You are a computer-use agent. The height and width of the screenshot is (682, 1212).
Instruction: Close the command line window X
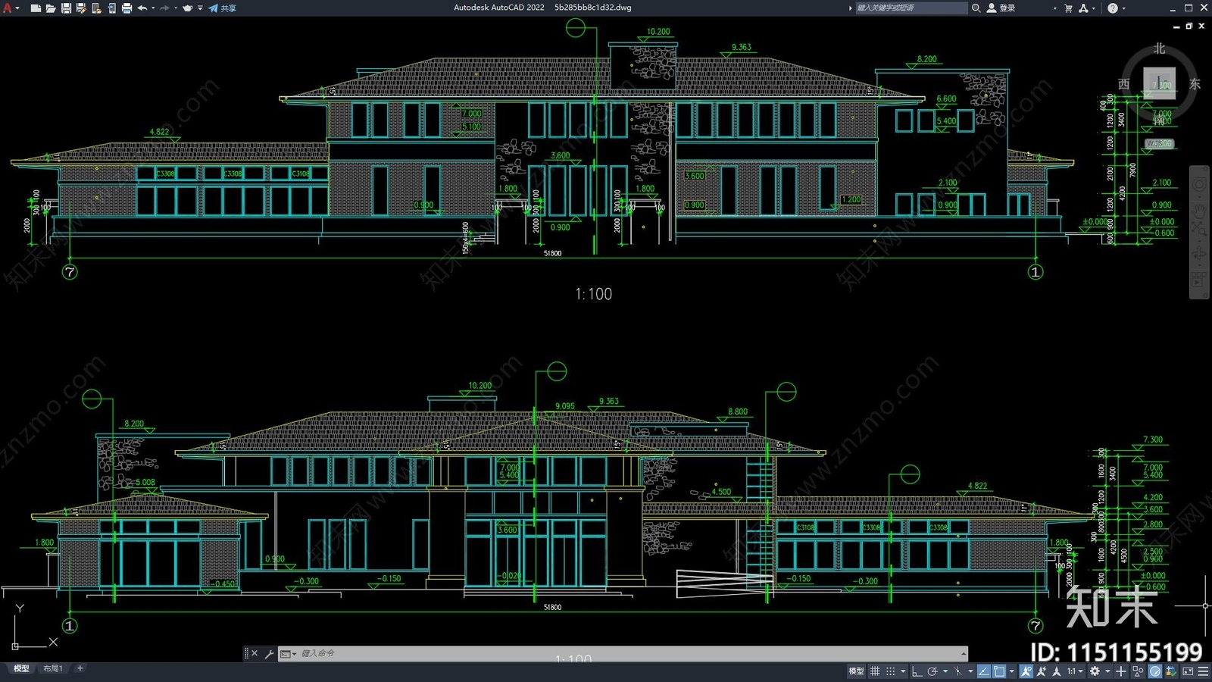tap(255, 653)
